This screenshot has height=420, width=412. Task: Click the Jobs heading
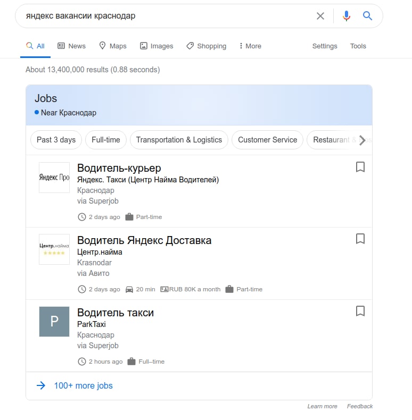tap(46, 98)
